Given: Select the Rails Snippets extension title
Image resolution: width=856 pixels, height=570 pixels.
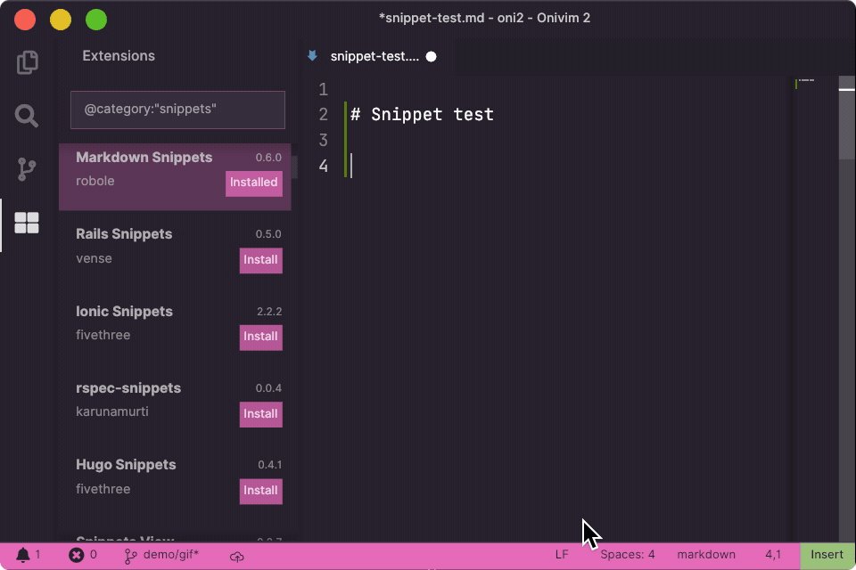Looking at the screenshot, I should click(124, 234).
